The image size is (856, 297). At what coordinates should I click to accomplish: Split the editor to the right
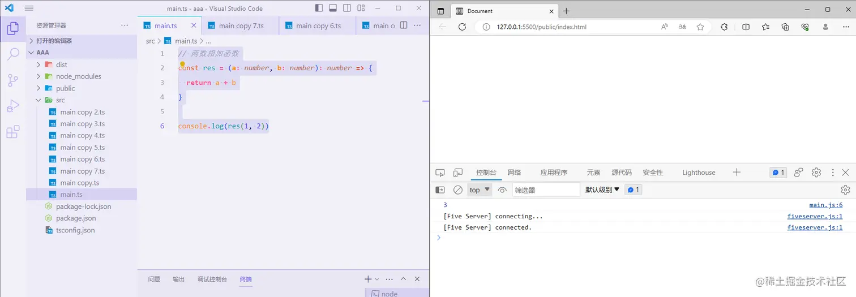pyautogui.click(x=404, y=25)
